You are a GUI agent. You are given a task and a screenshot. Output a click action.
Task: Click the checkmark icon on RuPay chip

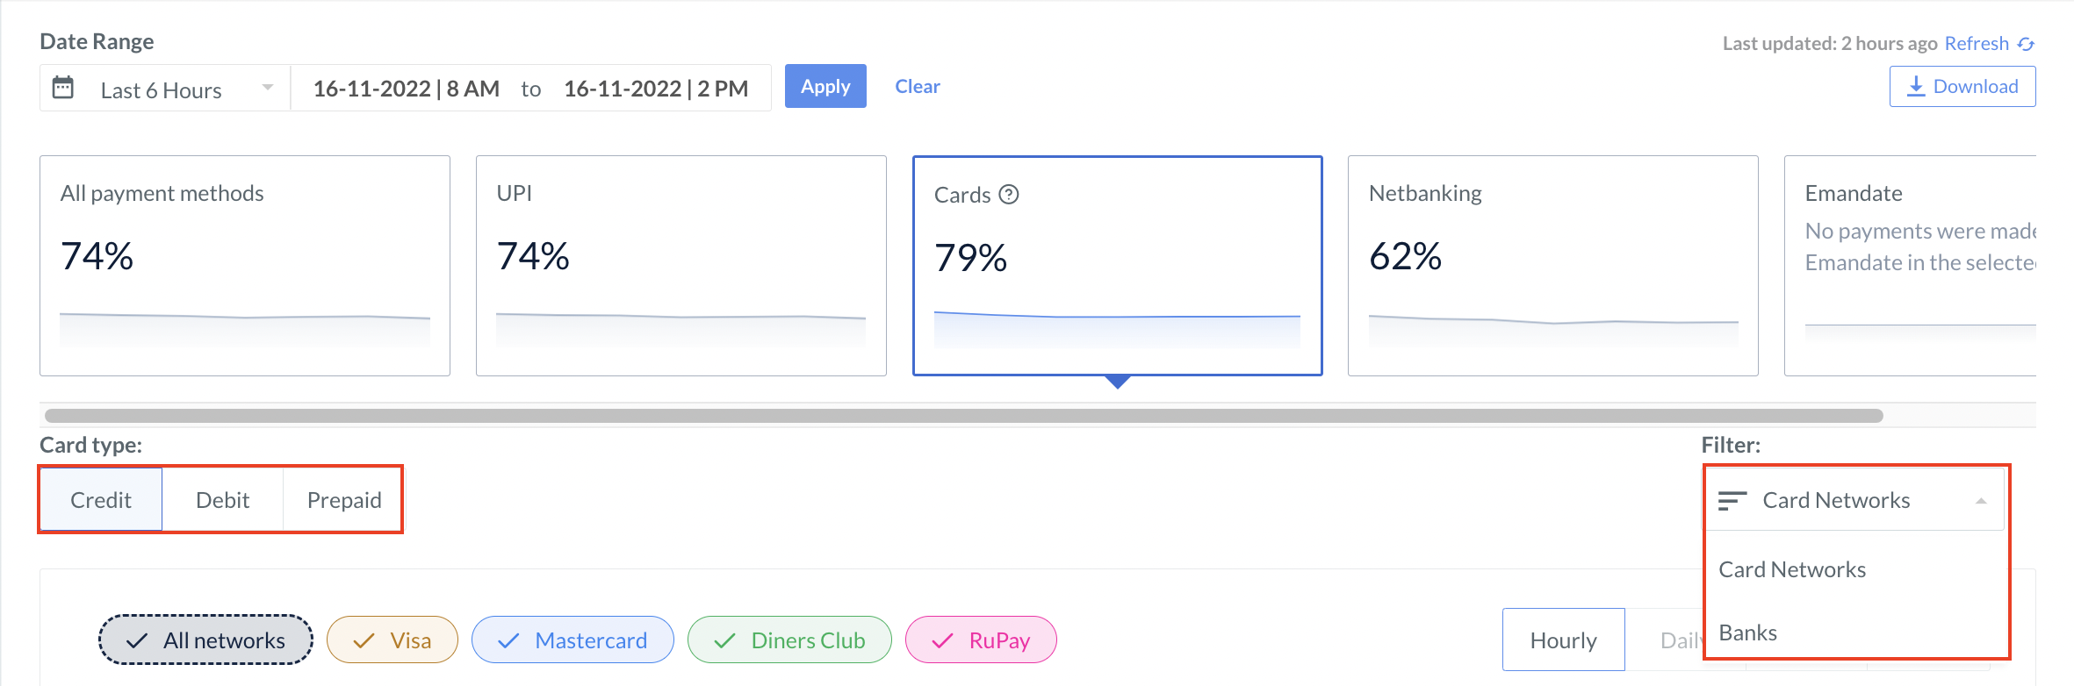click(x=942, y=641)
